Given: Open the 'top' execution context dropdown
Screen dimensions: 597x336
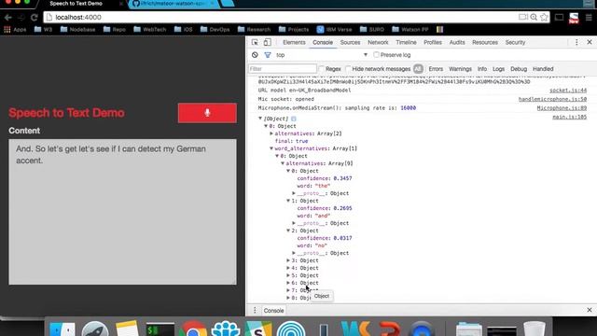Looking at the screenshot, I should coord(322,55).
